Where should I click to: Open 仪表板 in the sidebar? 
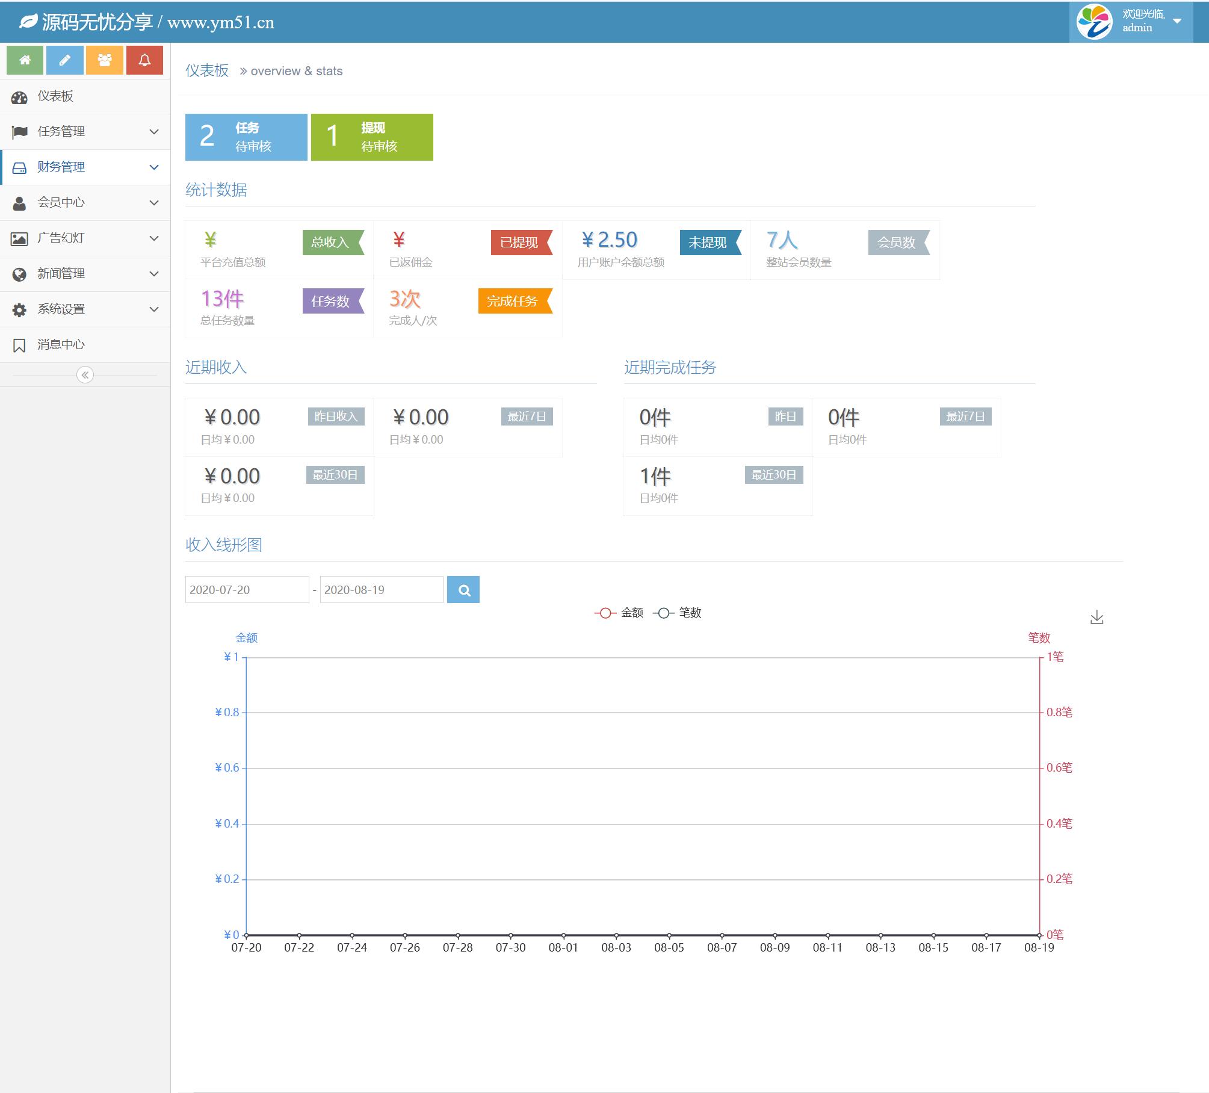click(55, 96)
